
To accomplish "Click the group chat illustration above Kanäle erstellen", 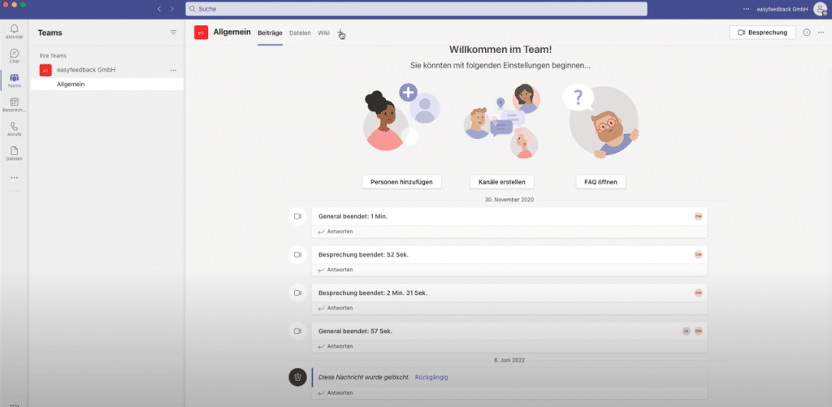I will [x=502, y=121].
